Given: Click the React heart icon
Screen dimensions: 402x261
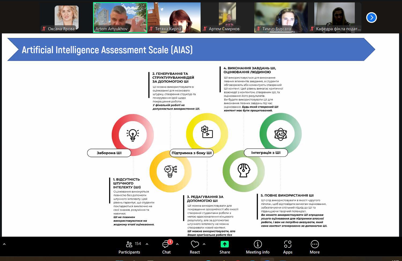Looking at the screenshot, I should [x=195, y=247].
